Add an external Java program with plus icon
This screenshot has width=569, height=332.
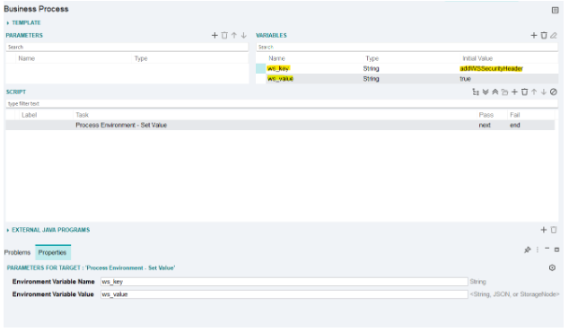pyautogui.click(x=544, y=230)
